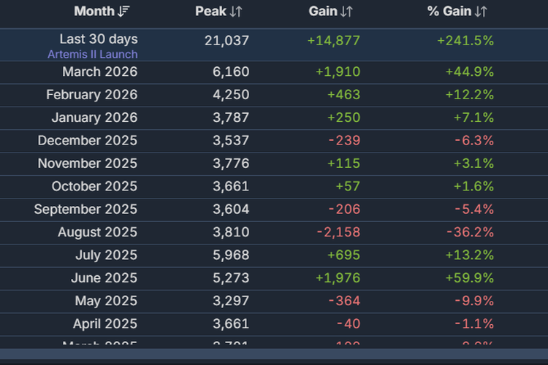This screenshot has width=548, height=365.
Task: Sort by the Gain header text
Action: [x=323, y=11]
